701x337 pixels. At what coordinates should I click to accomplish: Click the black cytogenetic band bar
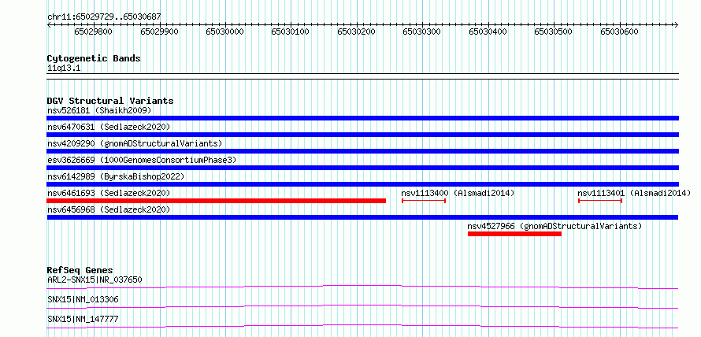(362, 76)
